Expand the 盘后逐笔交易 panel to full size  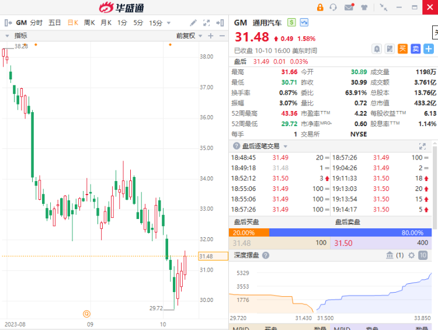[422, 146]
